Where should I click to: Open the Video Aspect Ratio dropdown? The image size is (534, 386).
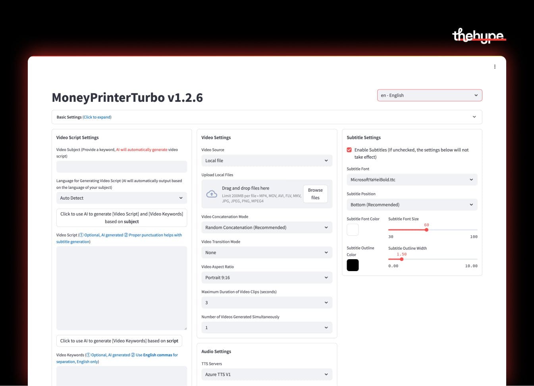click(x=267, y=277)
